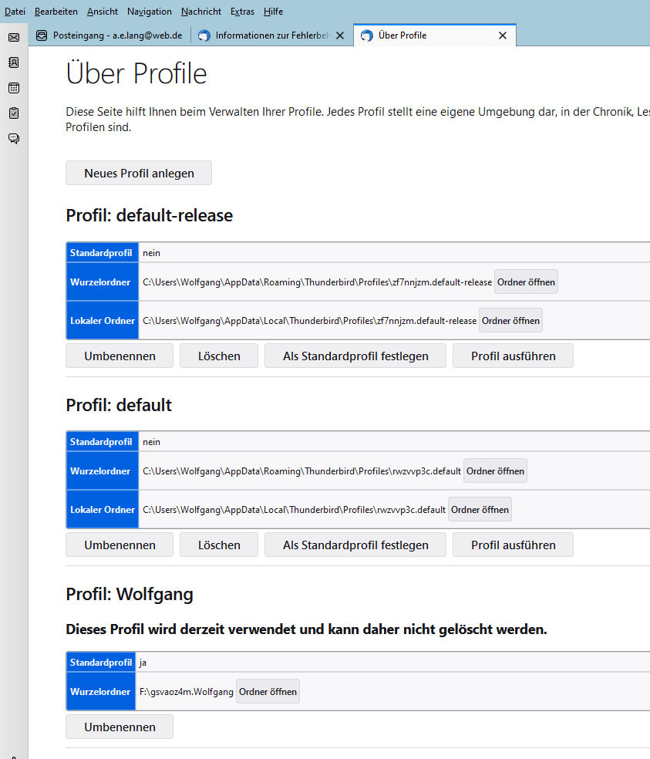This screenshot has width=650, height=759.
Task: Close the Informationen zur Fehlerbehebung tab
Action: (340, 35)
